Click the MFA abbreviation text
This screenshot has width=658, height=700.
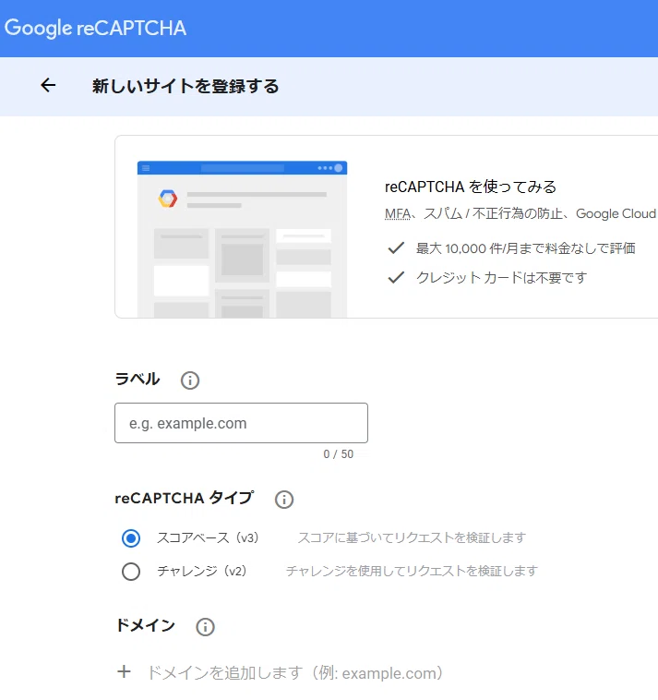(x=398, y=214)
